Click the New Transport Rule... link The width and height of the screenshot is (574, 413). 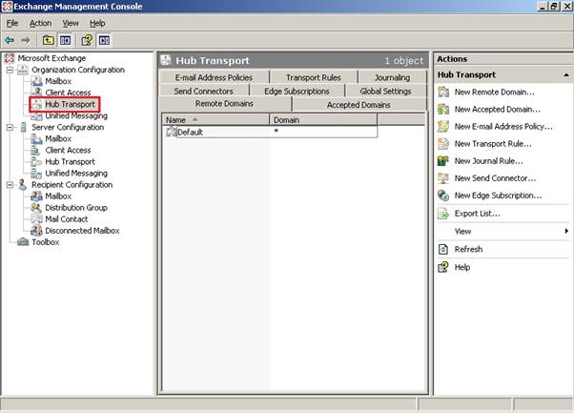493,143
